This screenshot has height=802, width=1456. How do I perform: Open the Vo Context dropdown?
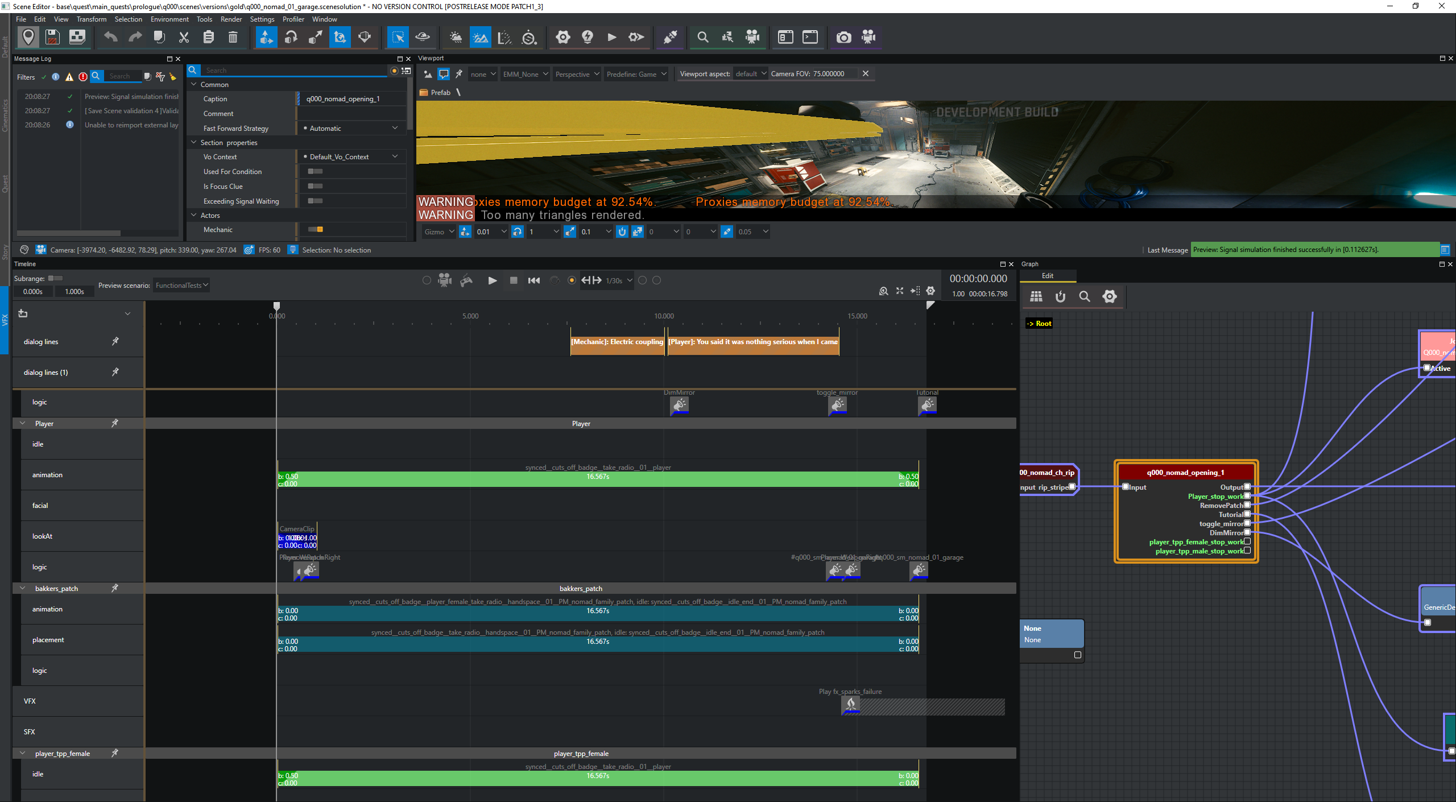(351, 156)
